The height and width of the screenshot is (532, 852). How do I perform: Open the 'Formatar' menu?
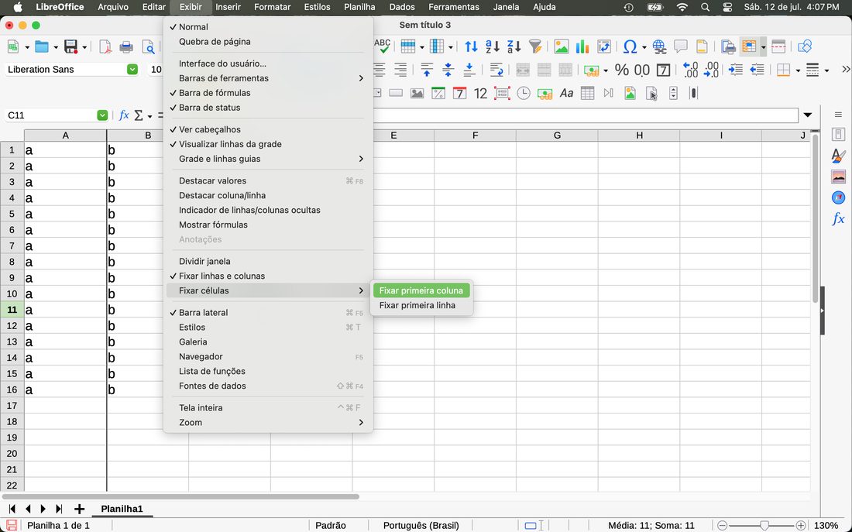(x=272, y=7)
